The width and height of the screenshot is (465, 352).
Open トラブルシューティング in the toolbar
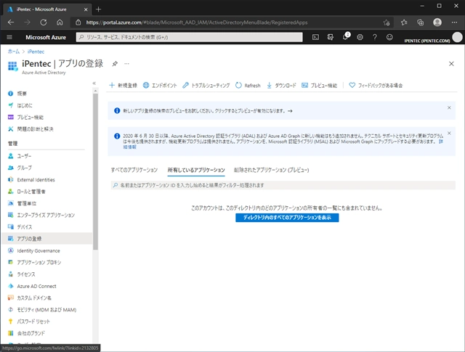(206, 86)
